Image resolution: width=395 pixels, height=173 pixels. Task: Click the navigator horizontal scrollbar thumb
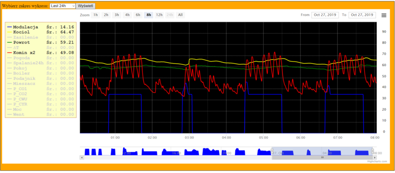coord(322,157)
